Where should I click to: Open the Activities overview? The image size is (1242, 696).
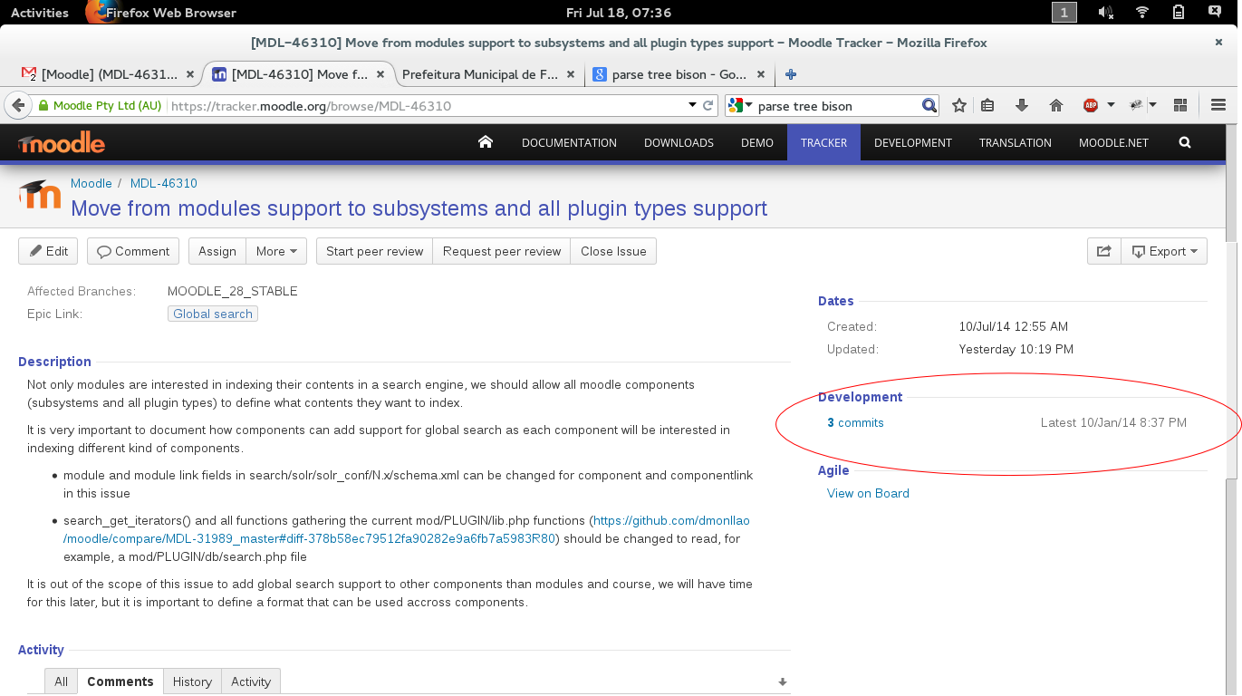pyautogui.click(x=40, y=13)
